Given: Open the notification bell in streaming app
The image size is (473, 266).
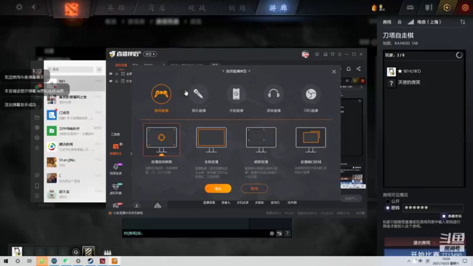Looking at the screenshot, I should pos(348,69).
